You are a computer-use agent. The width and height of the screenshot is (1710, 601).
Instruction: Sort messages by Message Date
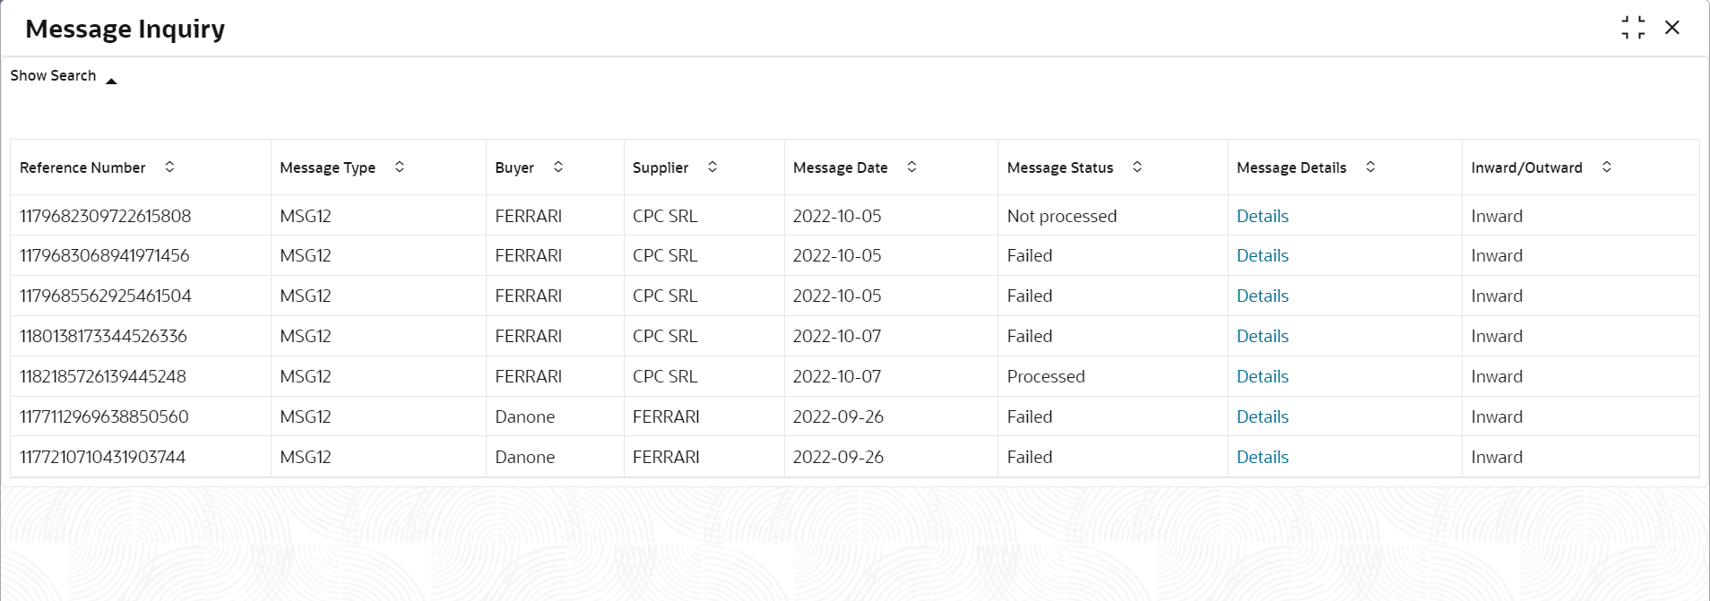pyautogui.click(x=911, y=167)
